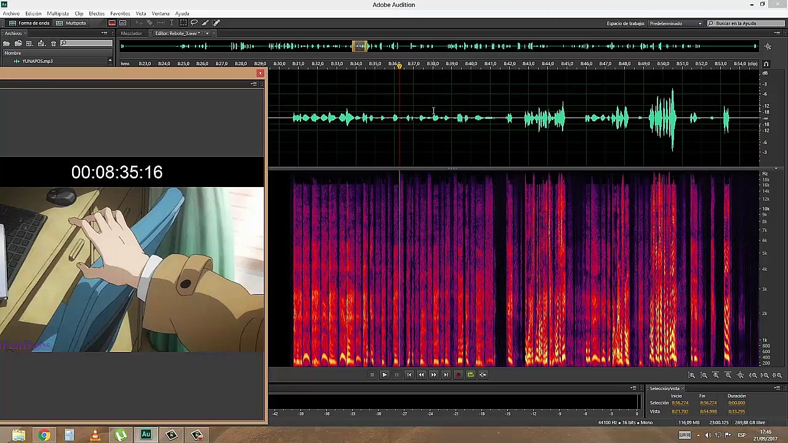Zoom out time icon

(728, 375)
